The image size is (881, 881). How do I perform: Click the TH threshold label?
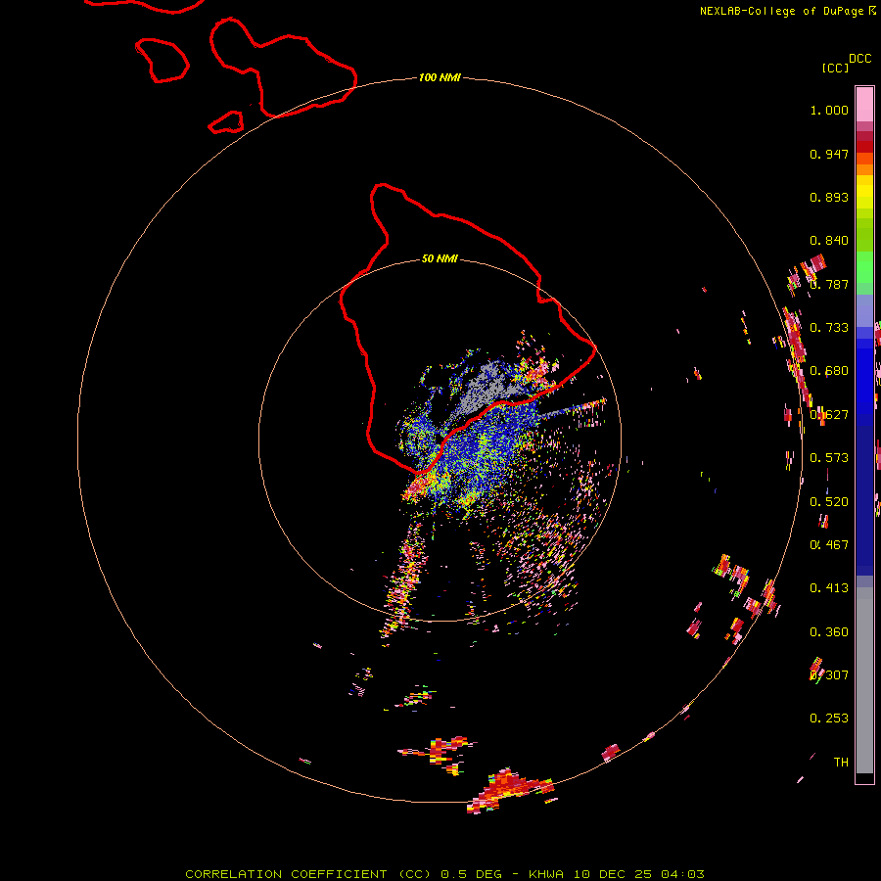[841, 763]
